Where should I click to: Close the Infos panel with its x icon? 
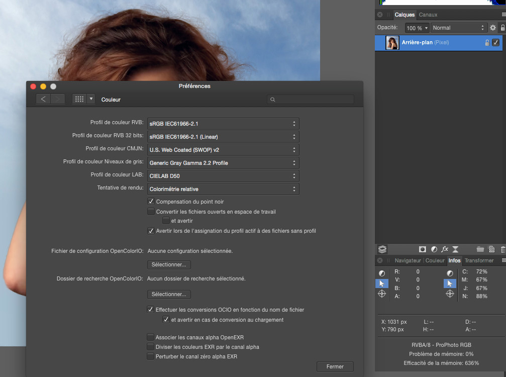[x=380, y=260]
